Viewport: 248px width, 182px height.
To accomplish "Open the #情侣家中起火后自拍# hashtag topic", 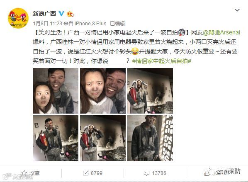I will point(162,61).
